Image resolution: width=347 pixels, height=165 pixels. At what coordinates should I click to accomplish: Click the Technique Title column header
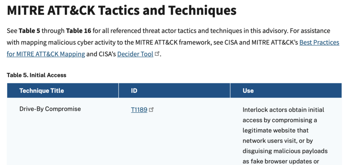[42, 91]
